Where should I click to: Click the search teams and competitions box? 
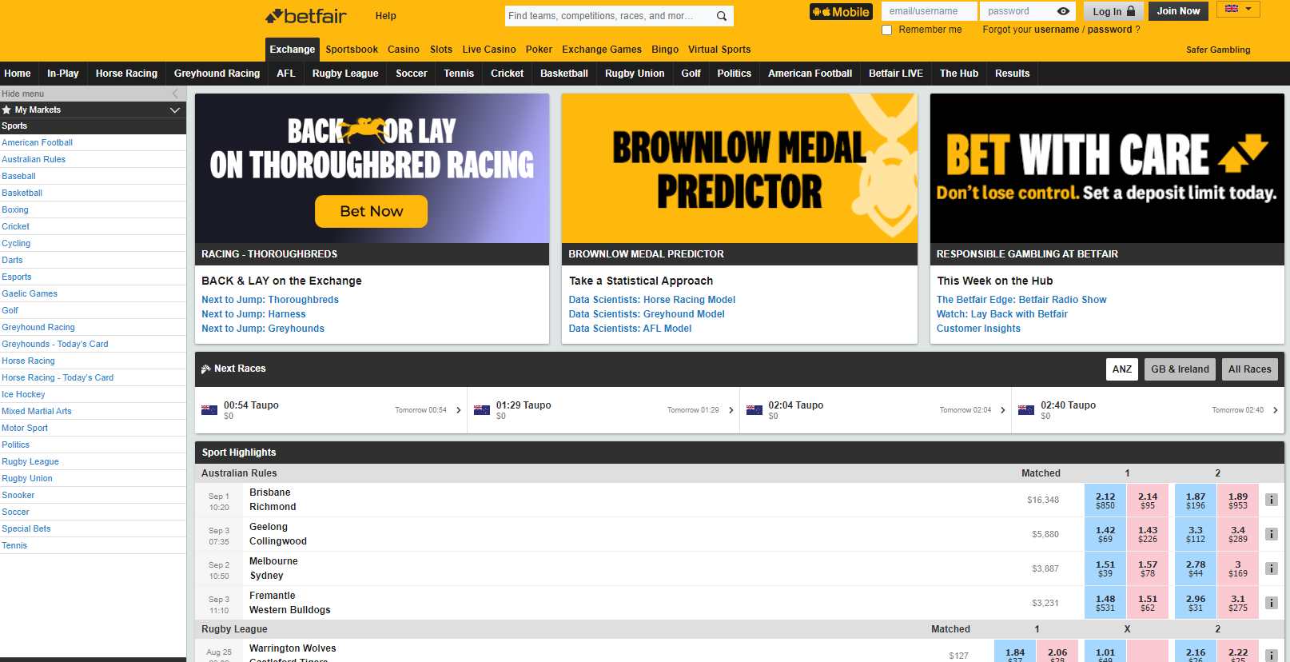click(609, 16)
